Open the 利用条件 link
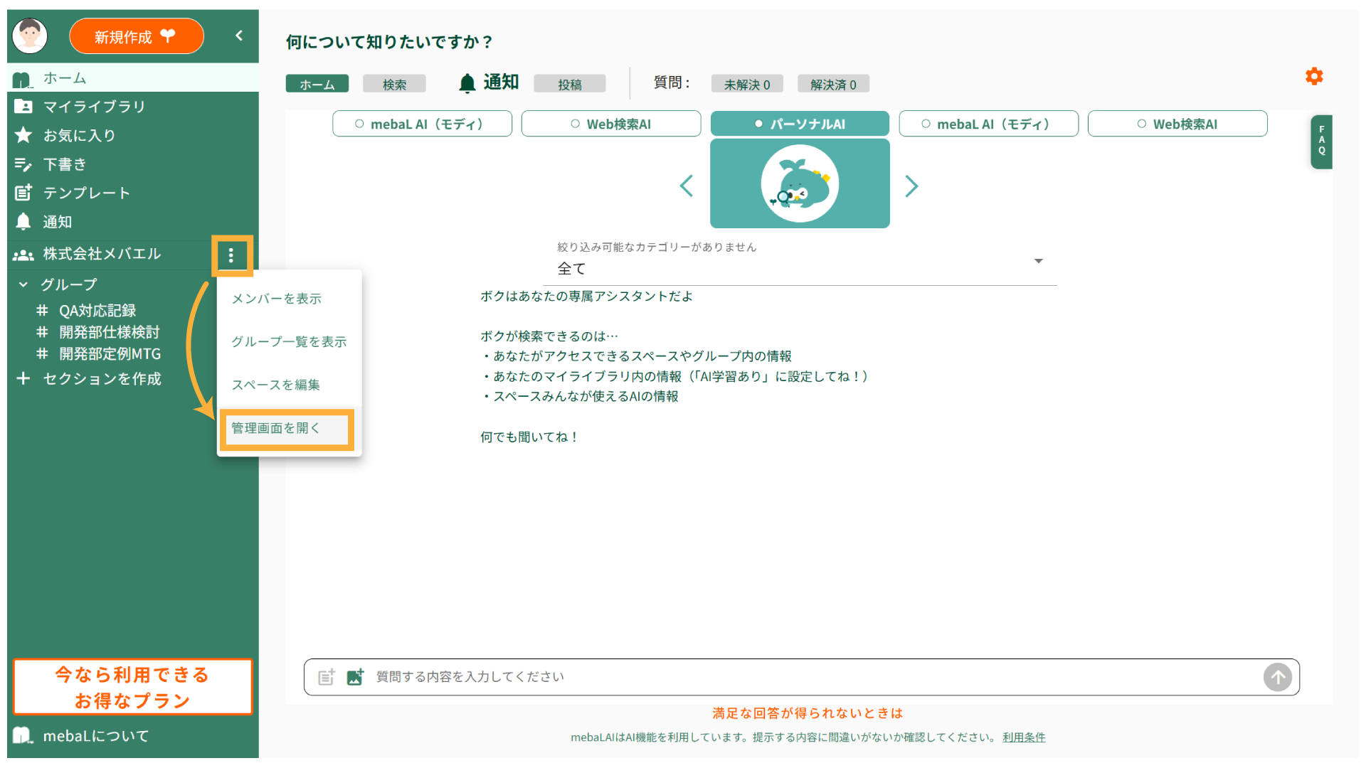 [x=1023, y=737]
